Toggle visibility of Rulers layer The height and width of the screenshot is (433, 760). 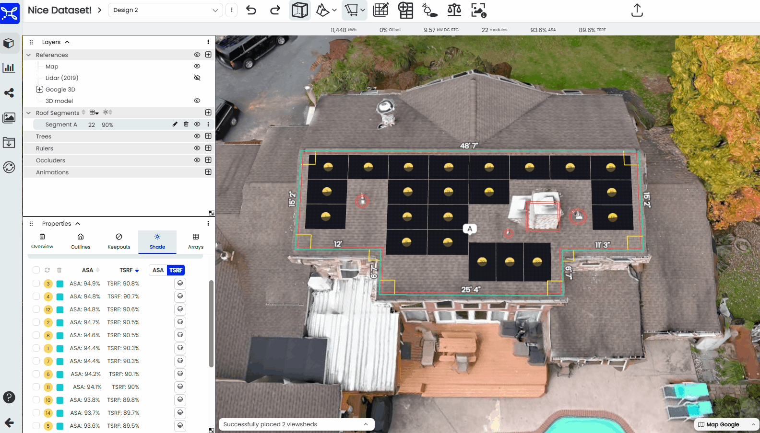tap(197, 148)
